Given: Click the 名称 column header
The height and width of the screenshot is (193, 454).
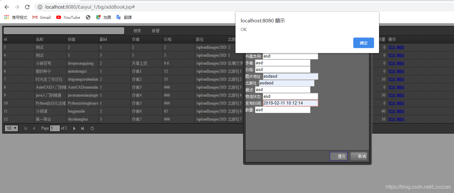Looking at the screenshot, I should pos(50,39).
